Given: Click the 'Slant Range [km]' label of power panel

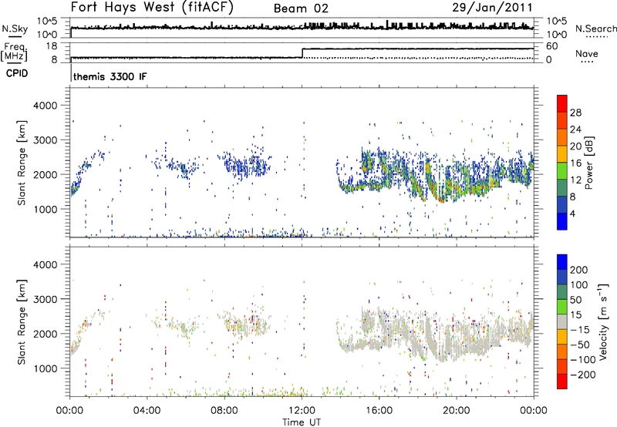Looking at the screenshot, I should (22, 163).
